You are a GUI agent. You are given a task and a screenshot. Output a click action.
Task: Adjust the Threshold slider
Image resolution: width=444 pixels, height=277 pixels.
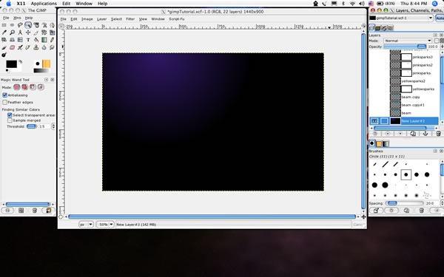32,126
